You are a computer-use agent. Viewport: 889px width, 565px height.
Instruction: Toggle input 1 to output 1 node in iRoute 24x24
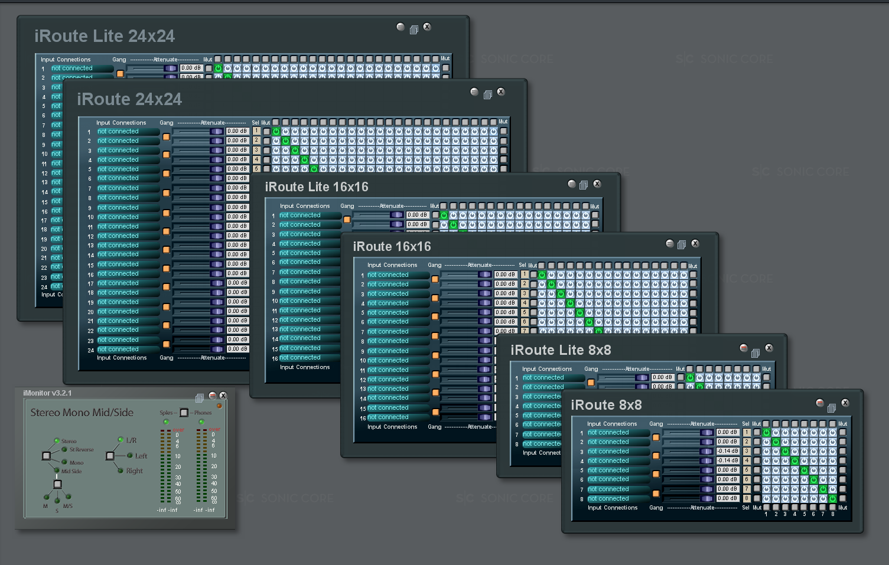[x=276, y=131]
